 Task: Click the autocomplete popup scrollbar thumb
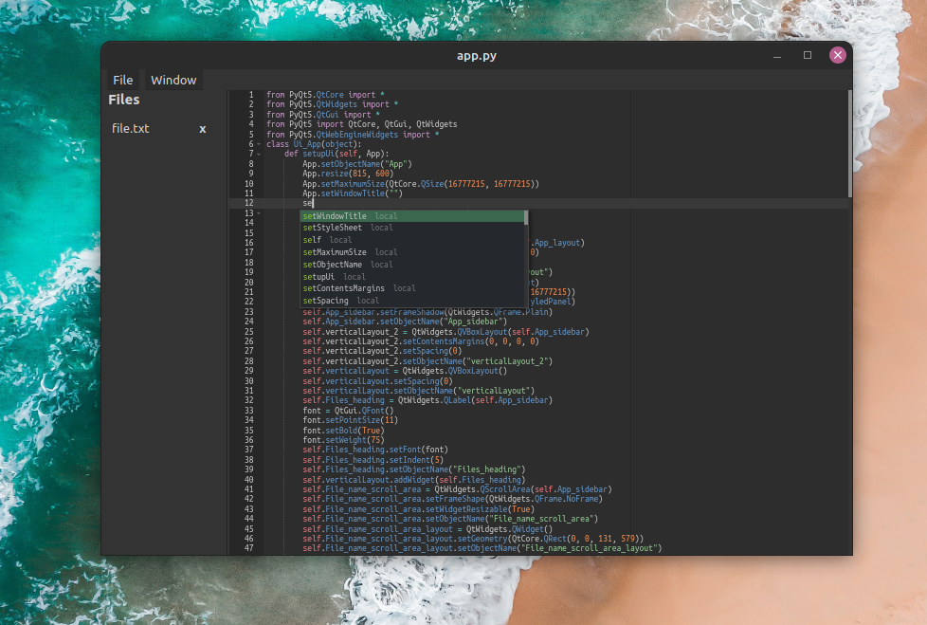pyautogui.click(x=526, y=217)
